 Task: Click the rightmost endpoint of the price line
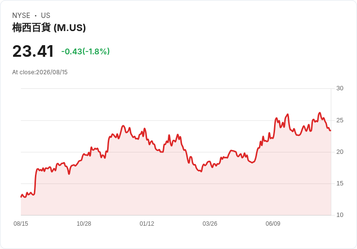(x=331, y=130)
